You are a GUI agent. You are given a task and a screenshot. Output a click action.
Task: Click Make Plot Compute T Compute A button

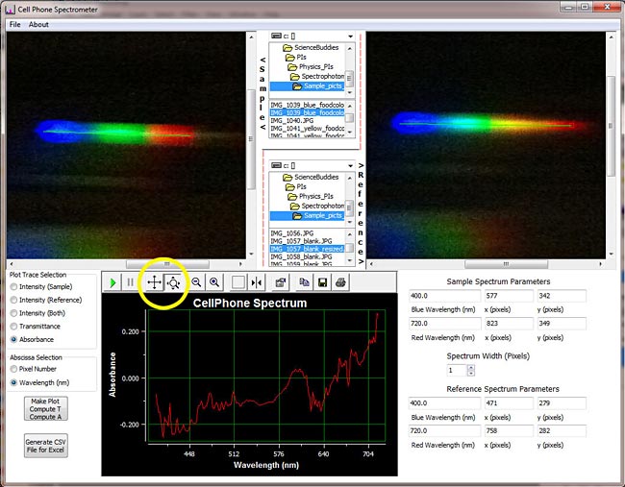coord(45,409)
